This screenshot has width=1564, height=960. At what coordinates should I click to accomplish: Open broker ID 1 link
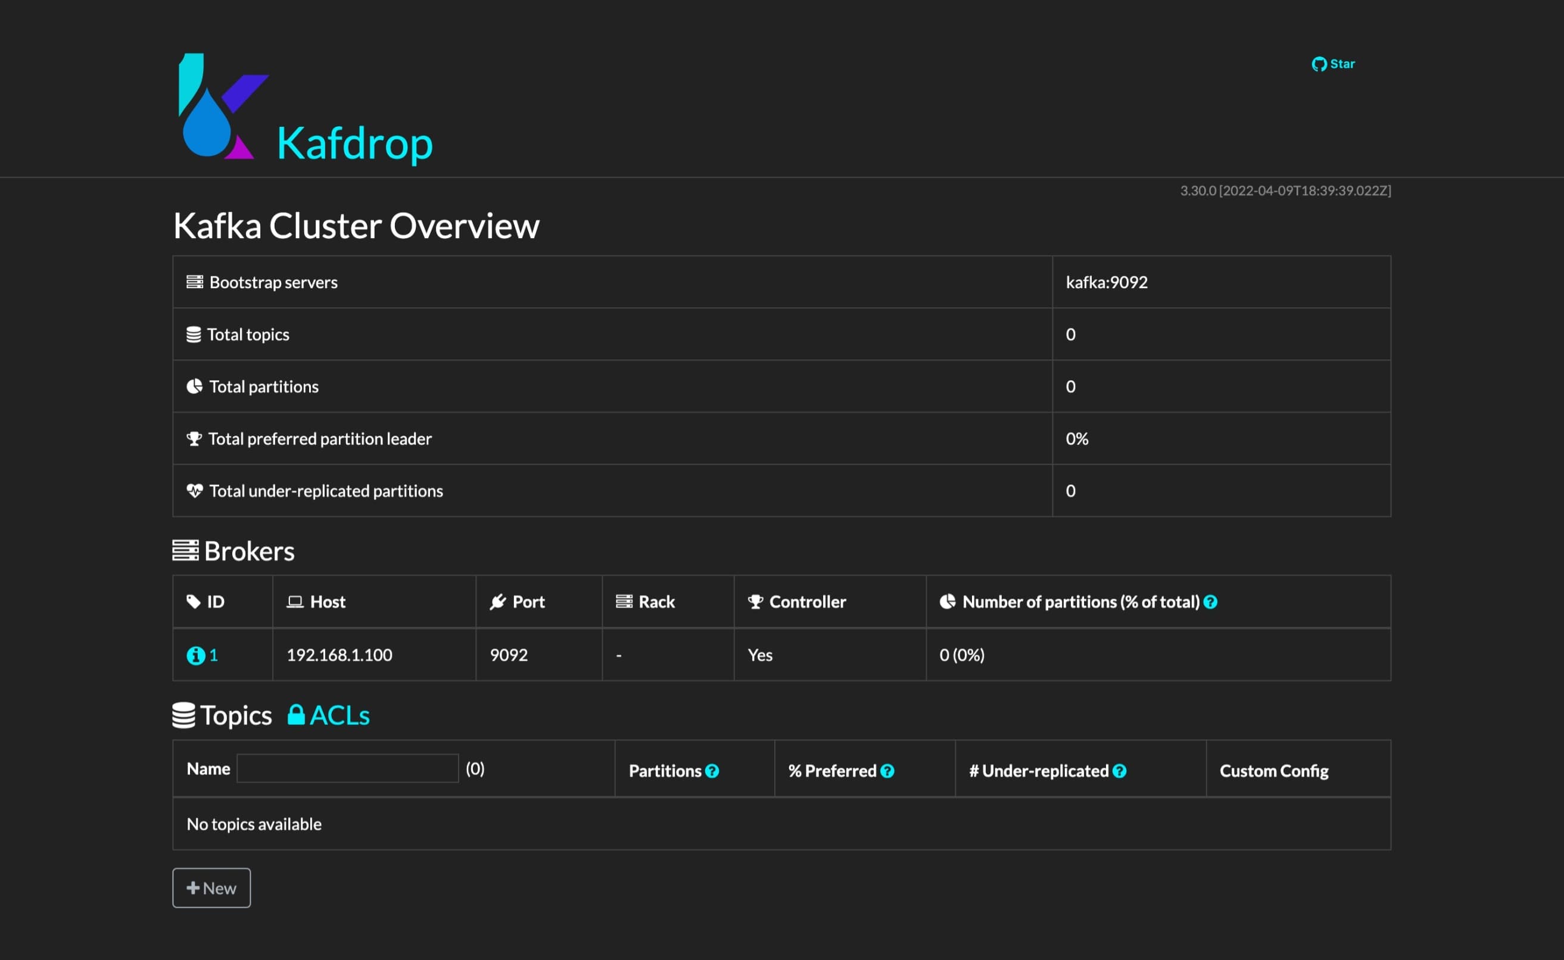click(x=213, y=655)
